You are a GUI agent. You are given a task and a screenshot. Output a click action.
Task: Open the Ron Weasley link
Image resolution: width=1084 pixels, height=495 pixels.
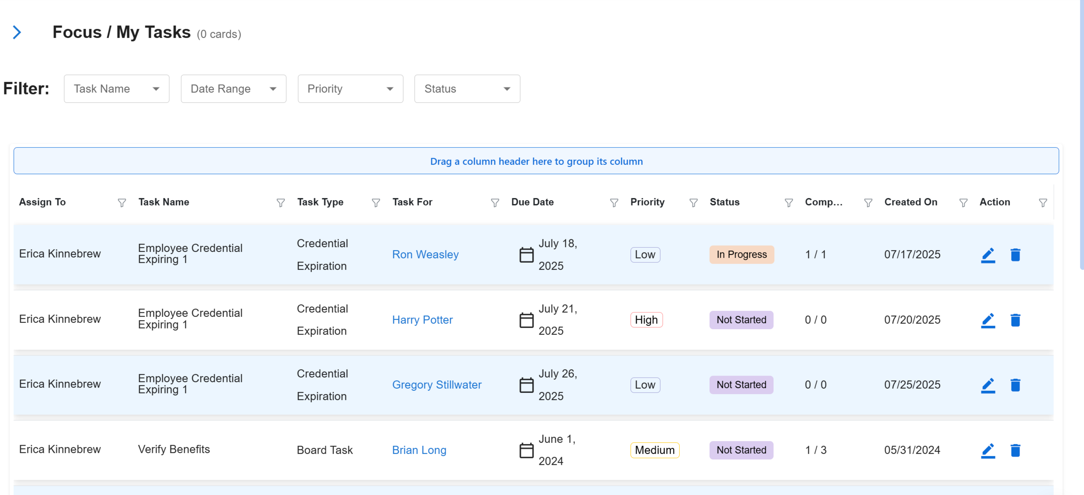pyautogui.click(x=425, y=255)
